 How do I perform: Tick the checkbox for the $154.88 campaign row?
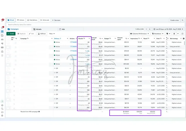pyautogui.click(x=8, y=65)
